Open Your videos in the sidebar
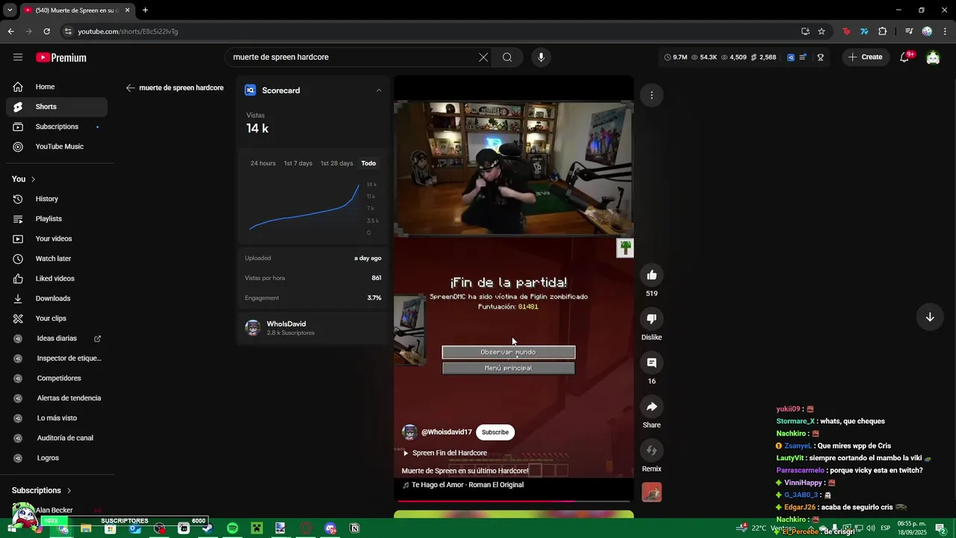 [x=57, y=238]
